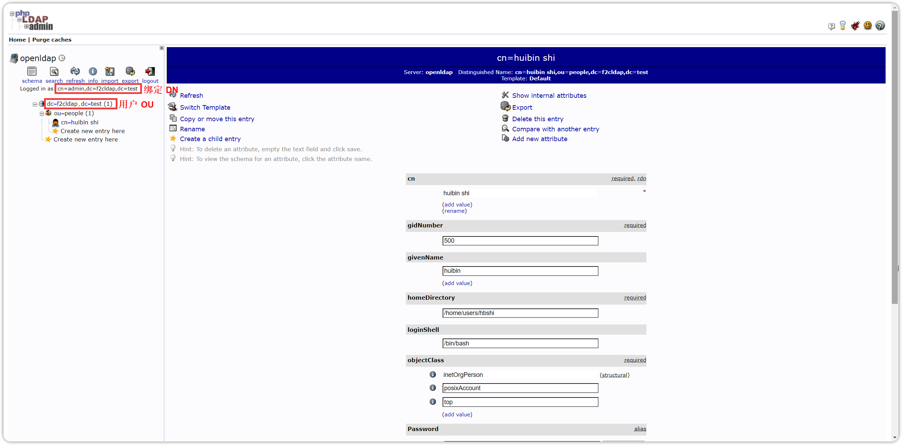Click Compare with another entry link

click(555, 129)
